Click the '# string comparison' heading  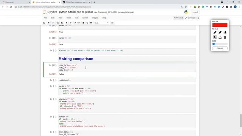point(76,59)
